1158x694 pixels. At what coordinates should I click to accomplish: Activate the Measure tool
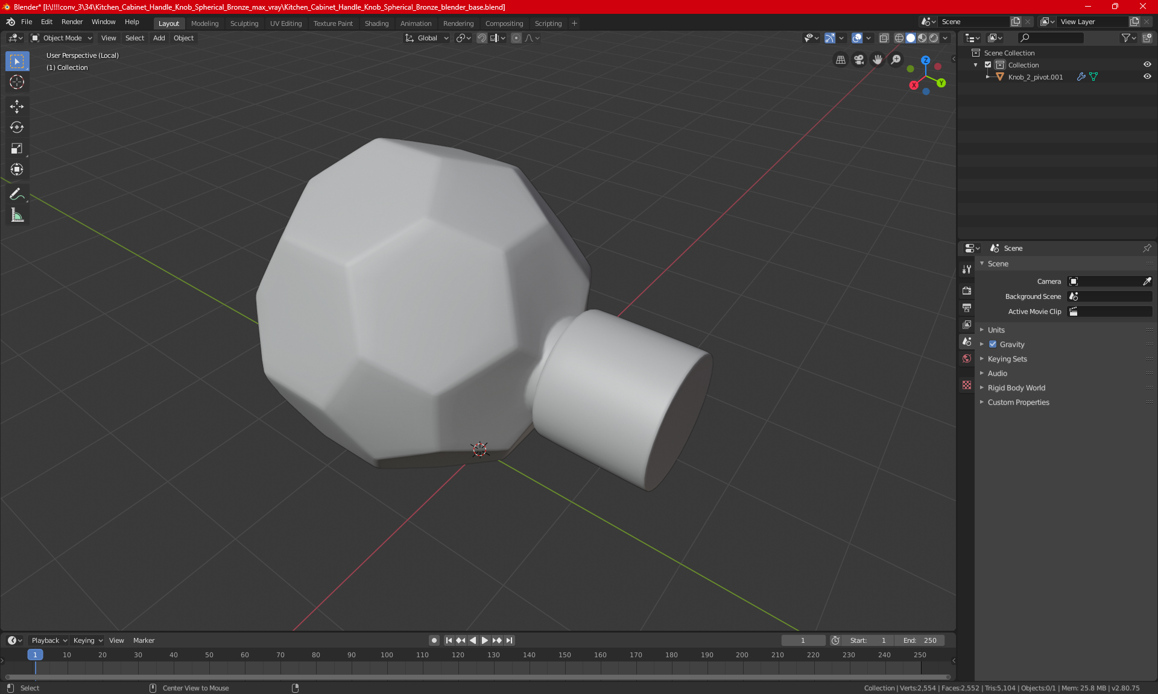pyautogui.click(x=17, y=215)
